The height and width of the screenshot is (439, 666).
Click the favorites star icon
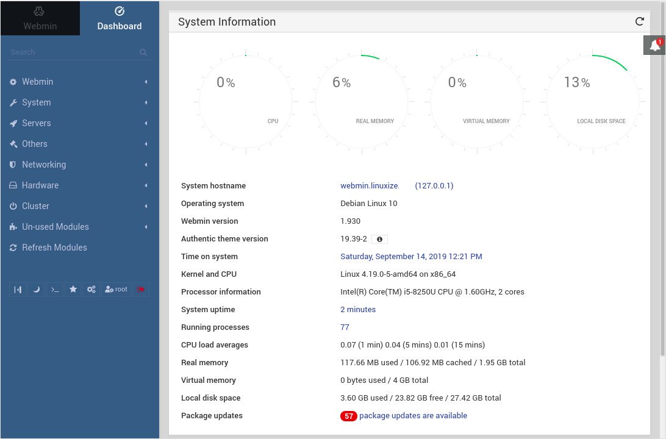point(73,289)
